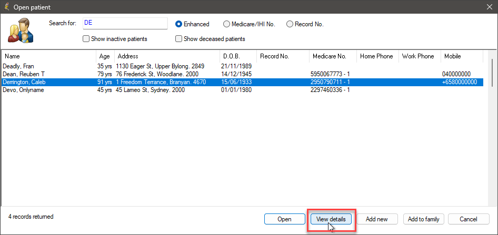Viewport: 498px width, 235px height.
Task: Cancel the Open patient dialog
Action: click(x=469, y=219)
